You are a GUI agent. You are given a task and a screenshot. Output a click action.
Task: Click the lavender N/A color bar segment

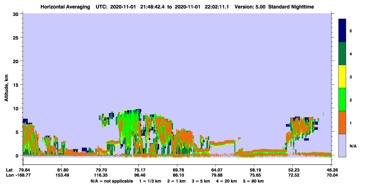342,145
